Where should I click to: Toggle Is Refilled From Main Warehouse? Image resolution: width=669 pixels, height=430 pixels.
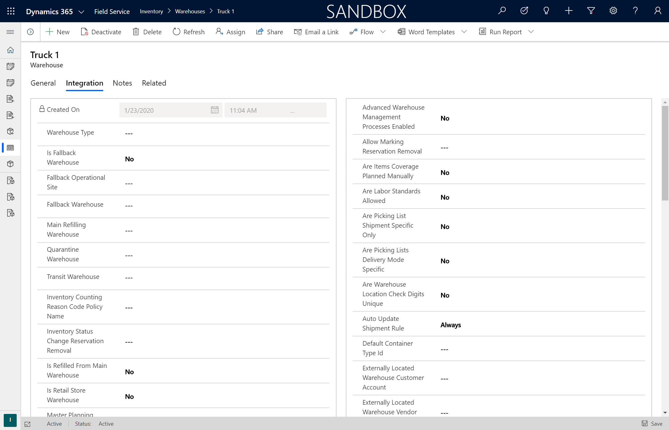pos(129,372)
